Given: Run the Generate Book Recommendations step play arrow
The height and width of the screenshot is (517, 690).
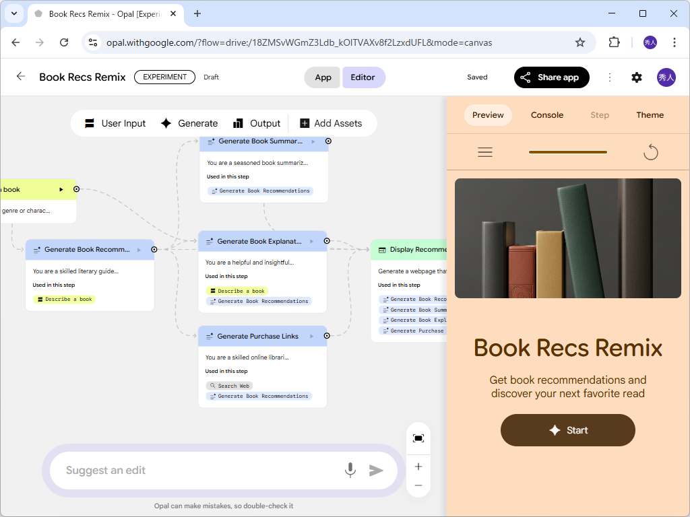Looking at the screenshot, I should [139, 250].
